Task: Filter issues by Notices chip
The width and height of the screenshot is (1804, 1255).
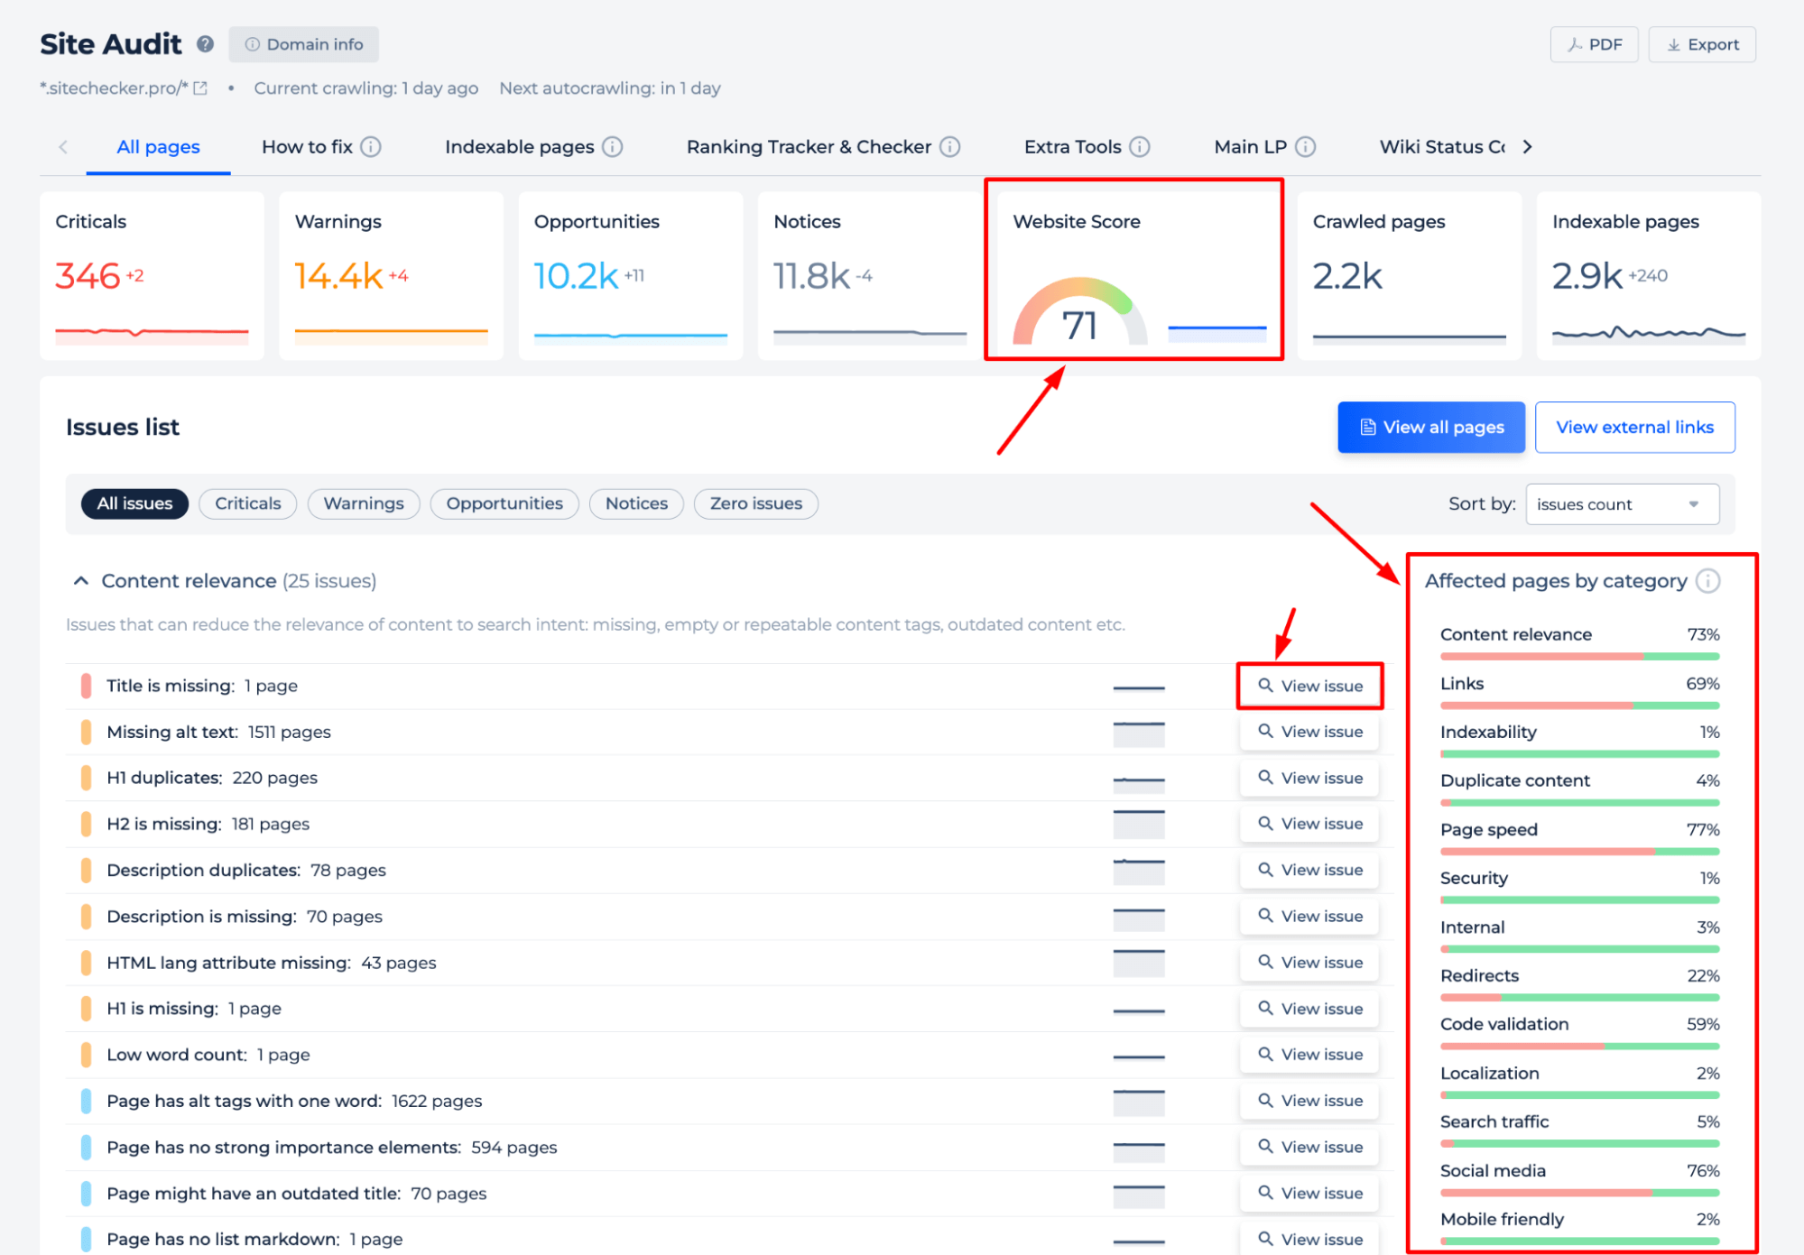Action: tap(636, 503)
